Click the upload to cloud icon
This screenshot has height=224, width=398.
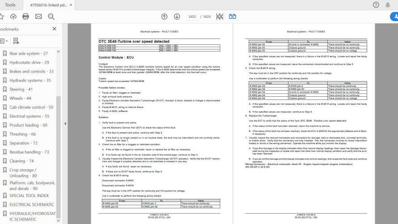coord(13,17)
